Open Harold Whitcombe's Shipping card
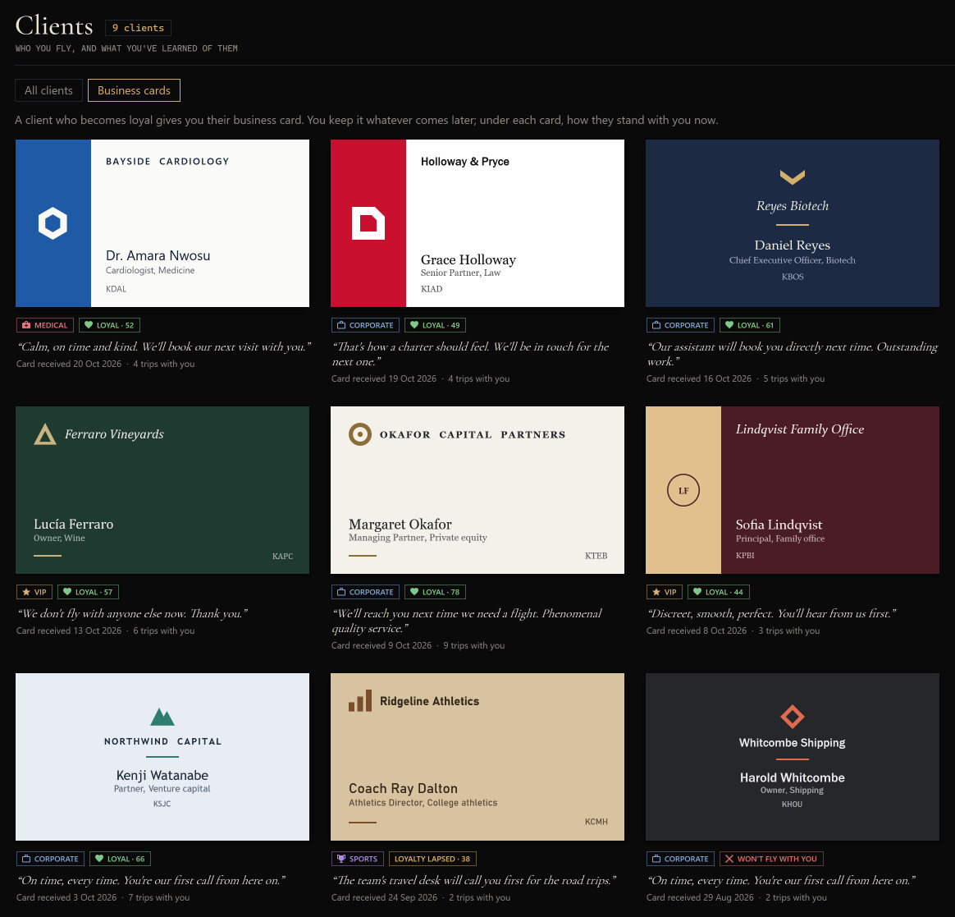This screenshot has height=917, width=955. (x=793, y=757)
